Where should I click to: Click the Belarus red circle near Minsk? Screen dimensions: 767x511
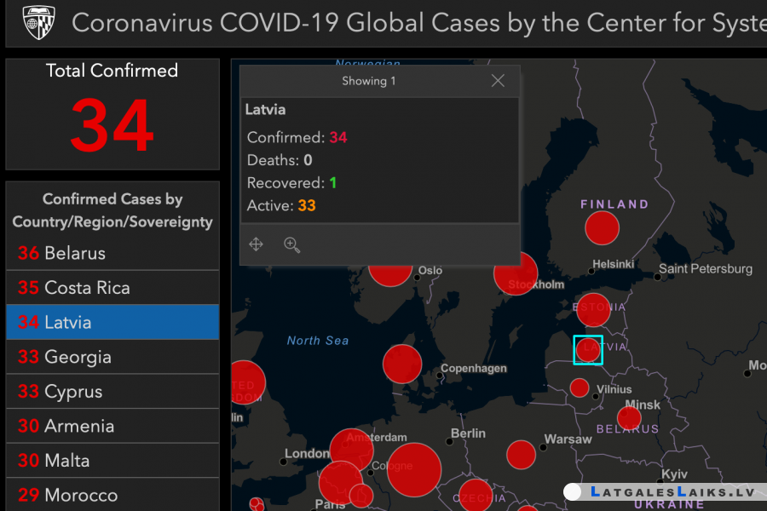[x=629, y=418]
